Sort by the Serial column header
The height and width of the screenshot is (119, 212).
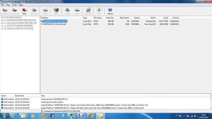click(166, 18)
